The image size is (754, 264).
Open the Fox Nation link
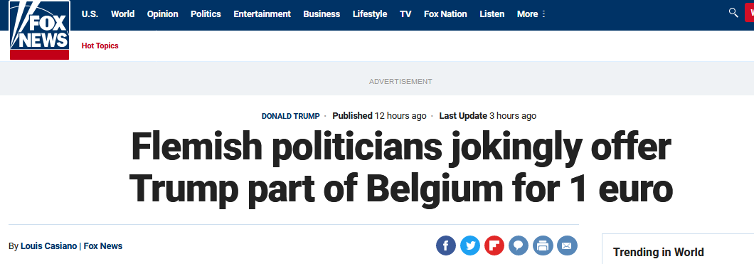[445, 14]
